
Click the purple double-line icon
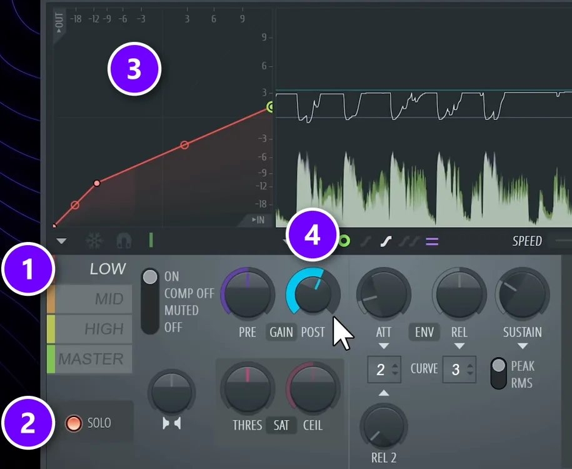pos(432,241)
